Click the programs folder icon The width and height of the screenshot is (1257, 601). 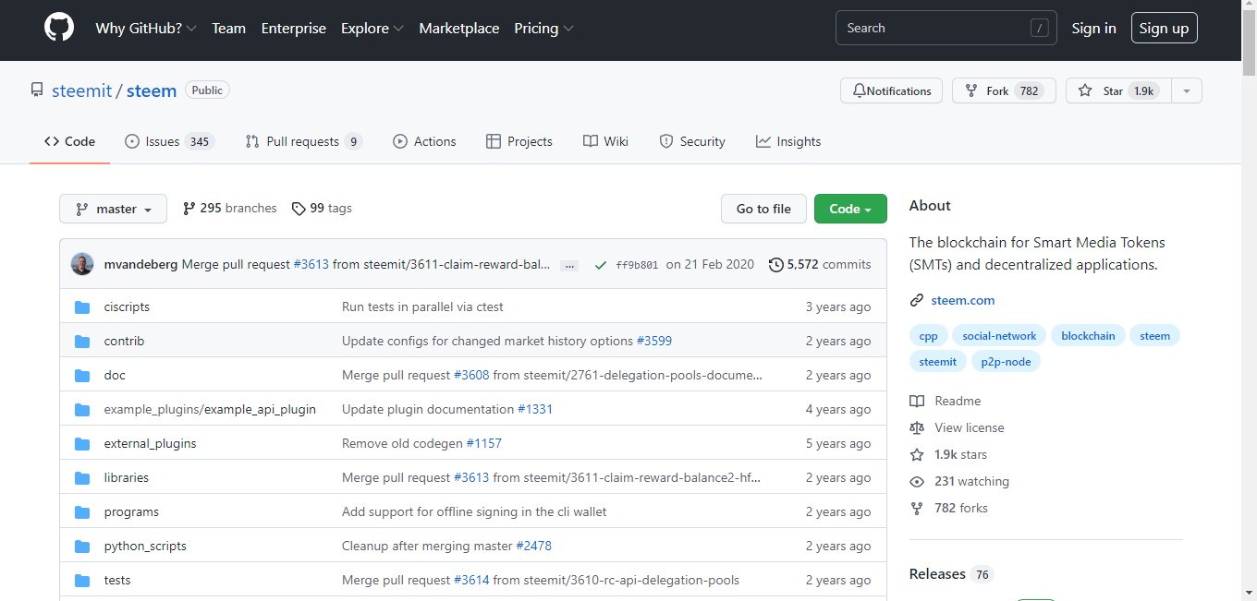(x=82, y=511)
